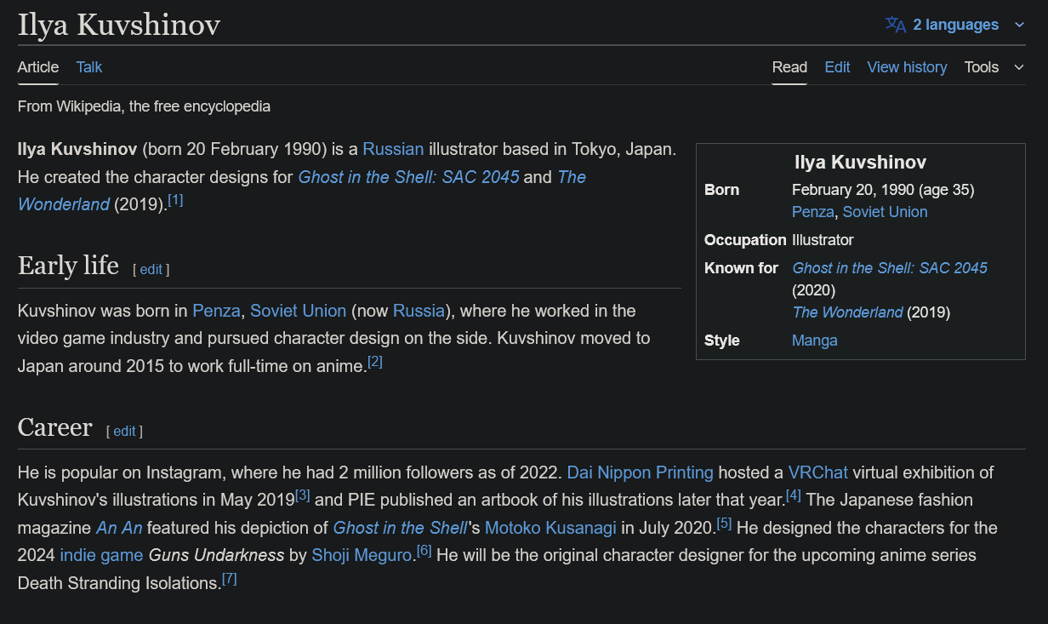The image size is (1048, 624).
Task: Open Ghost in the Shell: SAC 2045 infobox link
Action: pyautogui.click(x=890, y=268)
